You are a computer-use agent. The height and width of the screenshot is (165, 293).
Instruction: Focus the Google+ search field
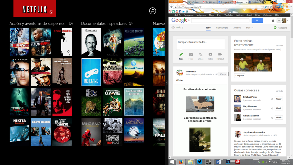(220, 20)
